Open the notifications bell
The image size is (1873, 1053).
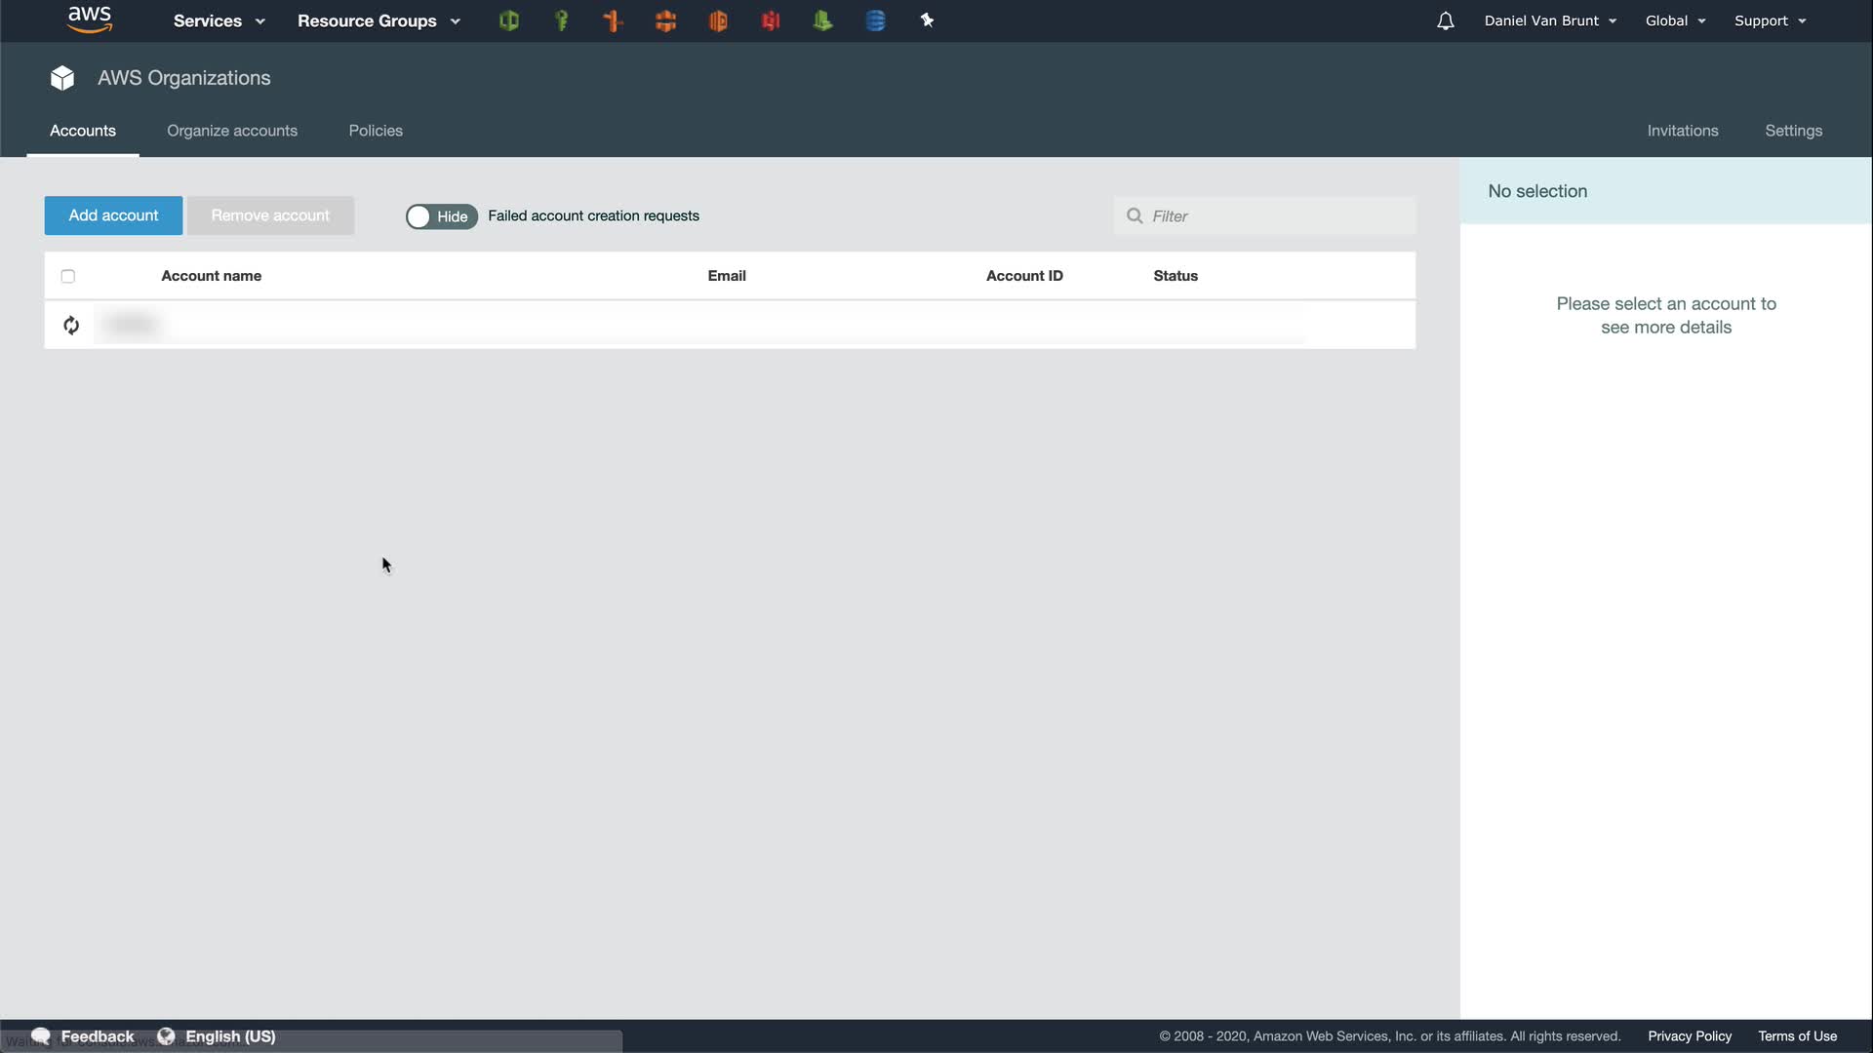coord(1445,20)
